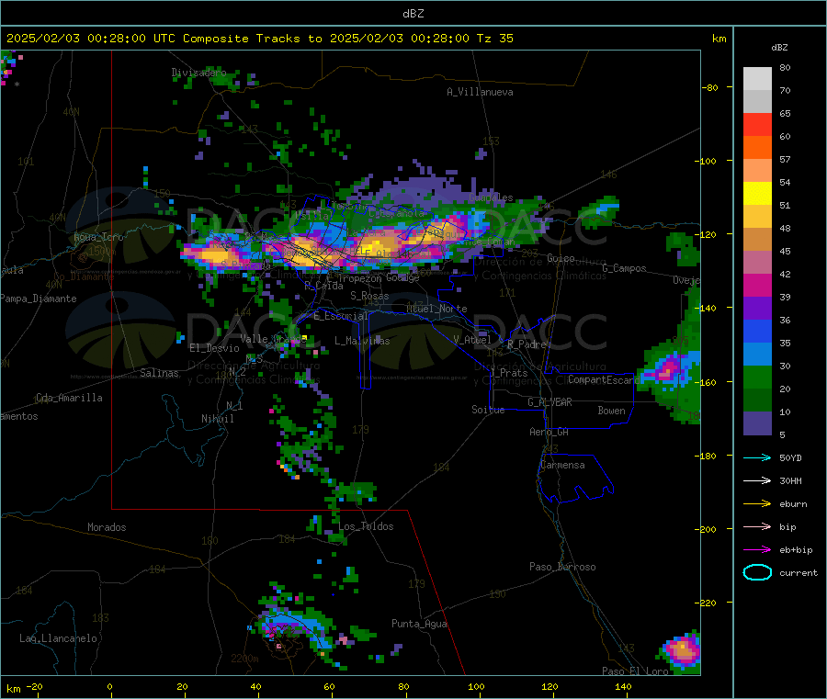Click the 'G_ALVEAR' map label
This screenshot has height=699, width=827.
(549, 402)
